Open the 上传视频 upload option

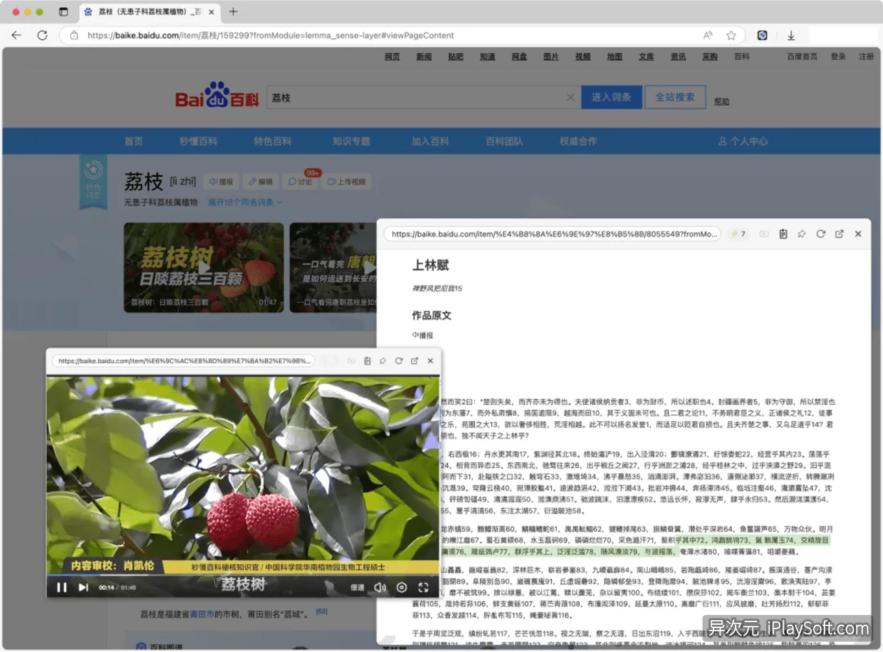pos(346,182)
